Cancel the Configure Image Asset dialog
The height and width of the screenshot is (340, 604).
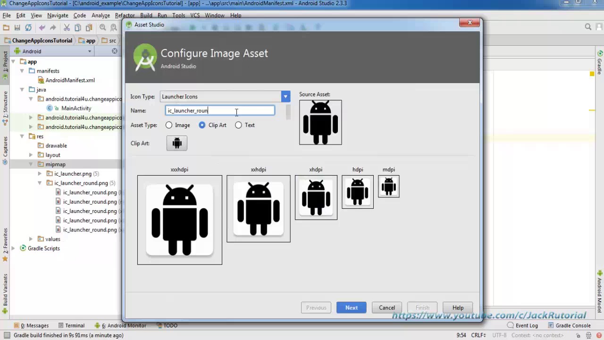coord(386,307)
